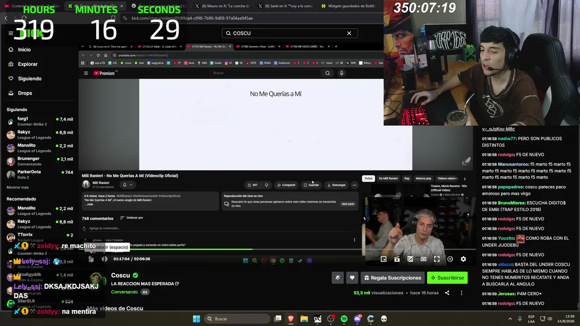Viewport: 580px width, 326px height.
Task: Show hidden system tray icons
Action: (510, 319)
